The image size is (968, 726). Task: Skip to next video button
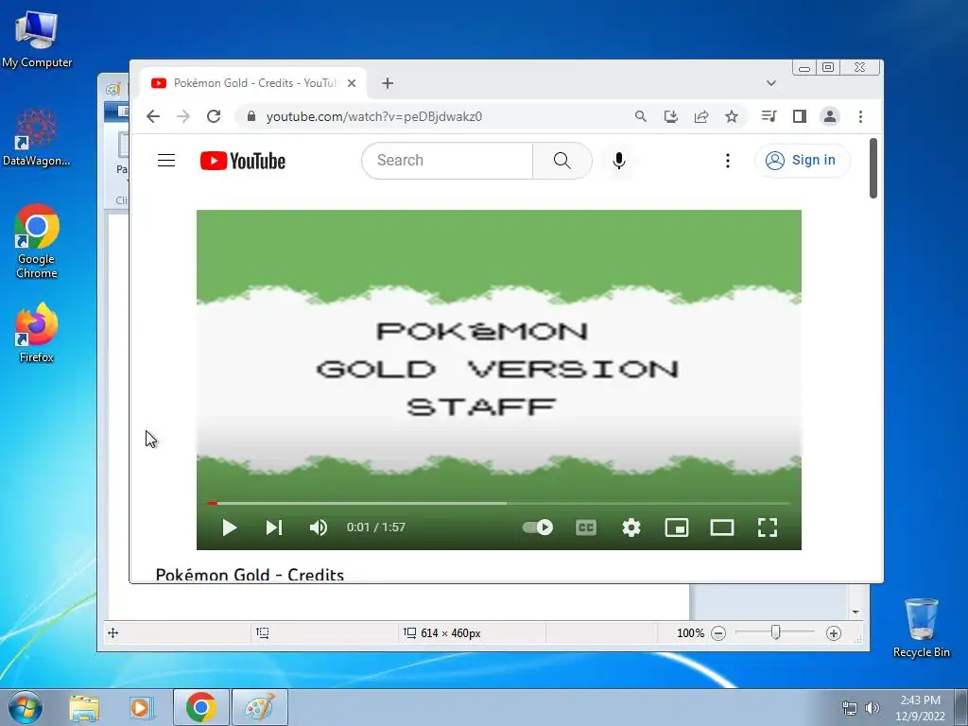274,527
